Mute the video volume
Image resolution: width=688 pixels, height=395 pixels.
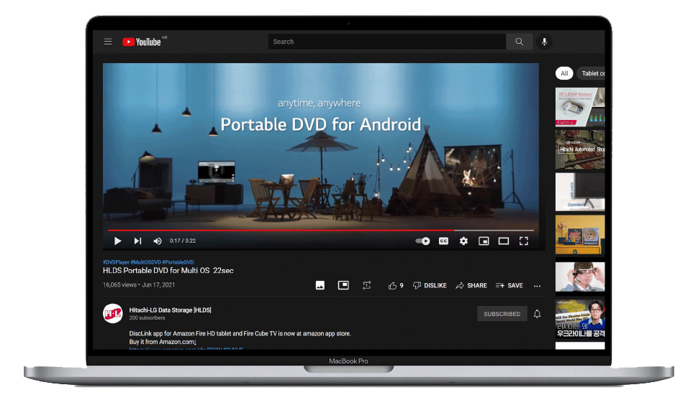point(158,241)
